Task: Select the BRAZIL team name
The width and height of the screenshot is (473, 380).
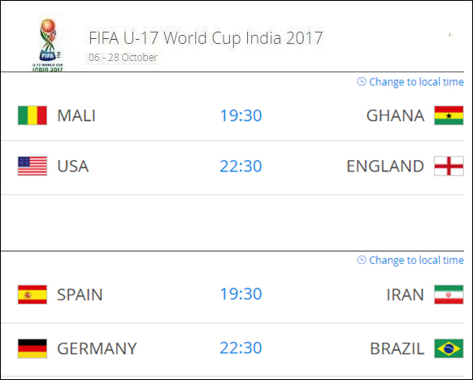Action: [x=397, y=348]
